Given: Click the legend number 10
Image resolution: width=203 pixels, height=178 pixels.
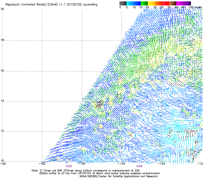Looking at the screenshot, I should (x=134, y=7).
